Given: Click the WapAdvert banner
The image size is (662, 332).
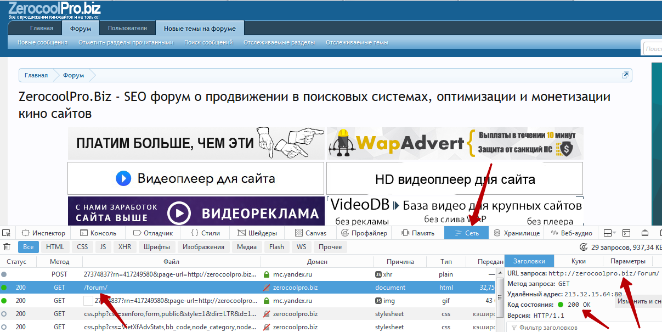Looking at the screenshot, I should coord(455,143).
